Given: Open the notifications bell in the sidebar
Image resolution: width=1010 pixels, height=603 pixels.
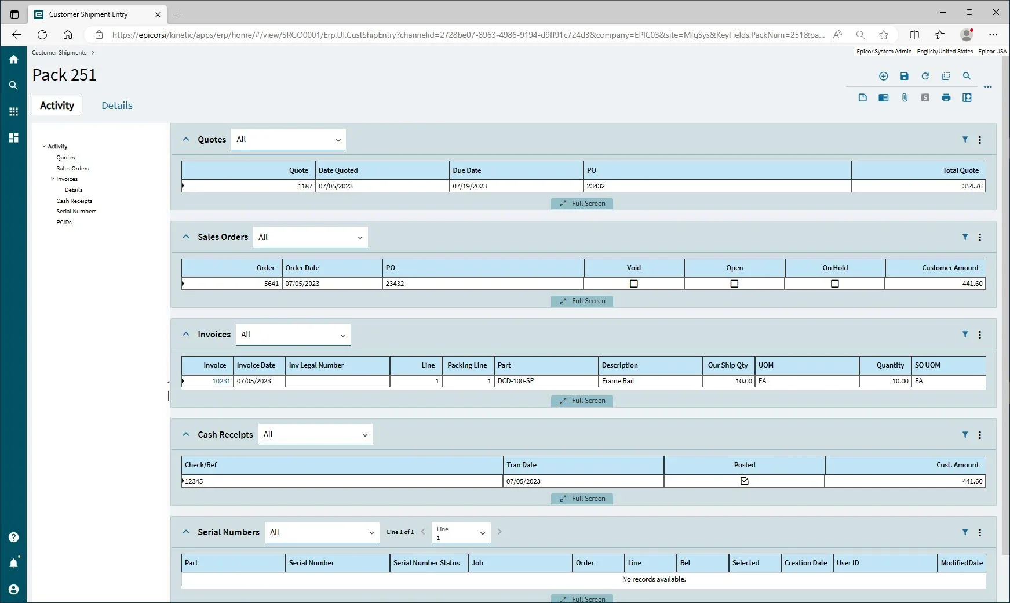Looking at the screenshot, I should coord(13,563).
